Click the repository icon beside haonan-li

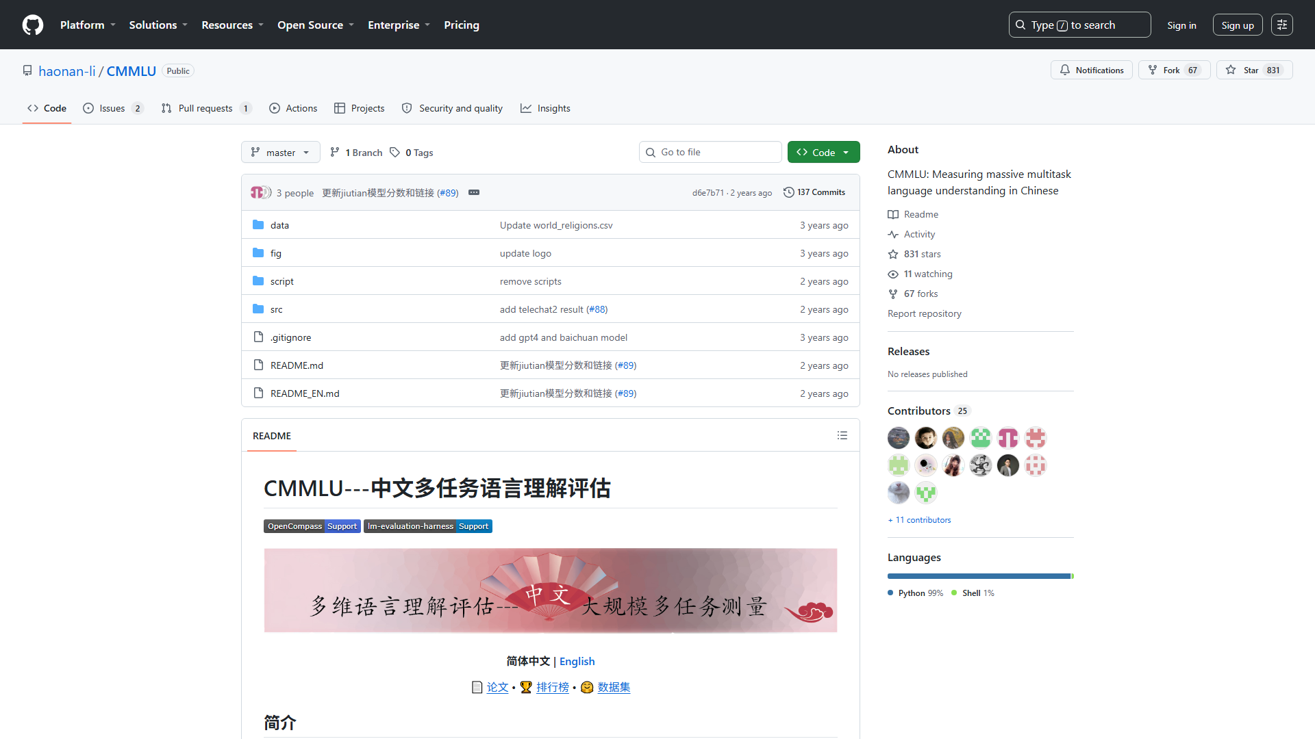tap(27, 70)
